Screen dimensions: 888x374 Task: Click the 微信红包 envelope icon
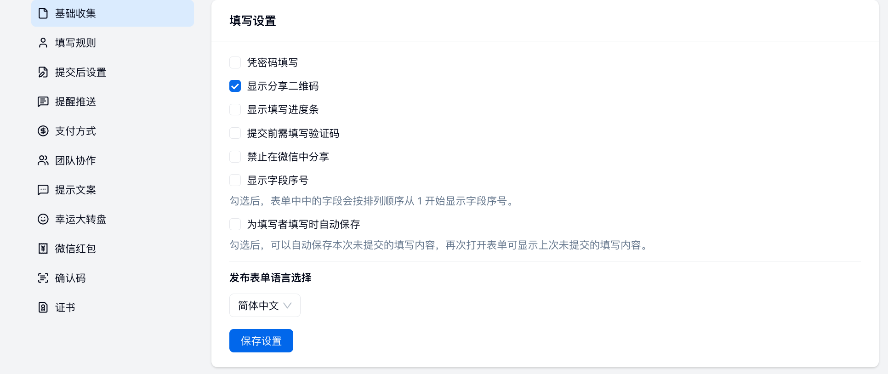(43, 249)
